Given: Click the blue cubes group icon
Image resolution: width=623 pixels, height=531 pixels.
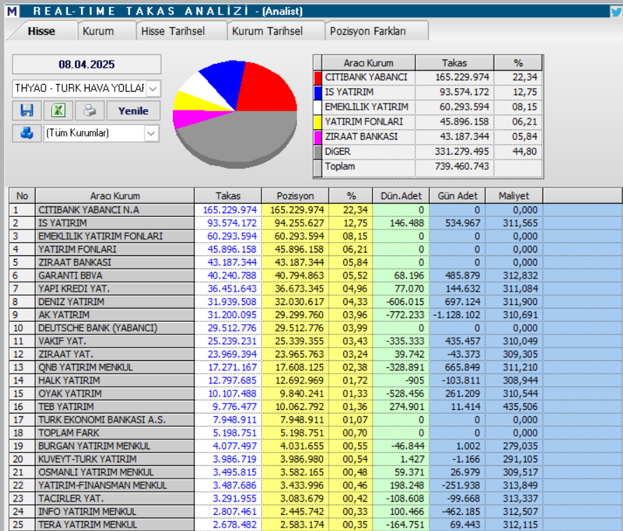Looking at the screenshot, I should (27, 132).
